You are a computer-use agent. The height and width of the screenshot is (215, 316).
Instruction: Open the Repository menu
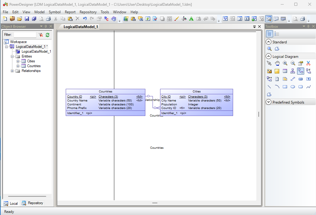tap(88, 12)
